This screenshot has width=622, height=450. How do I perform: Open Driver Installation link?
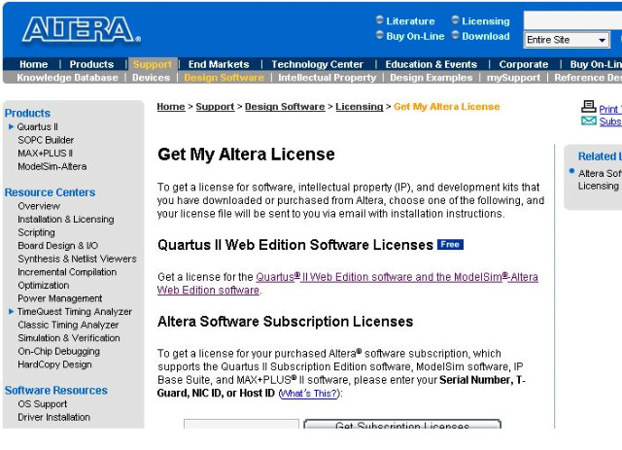[54, 417]
